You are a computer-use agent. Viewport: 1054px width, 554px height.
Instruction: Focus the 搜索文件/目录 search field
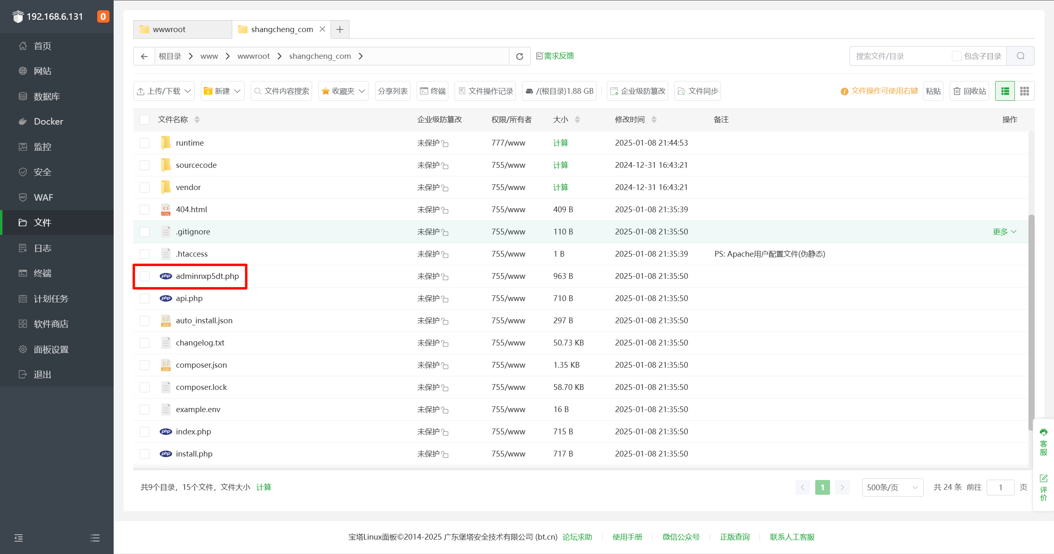[x=901, y=56]
